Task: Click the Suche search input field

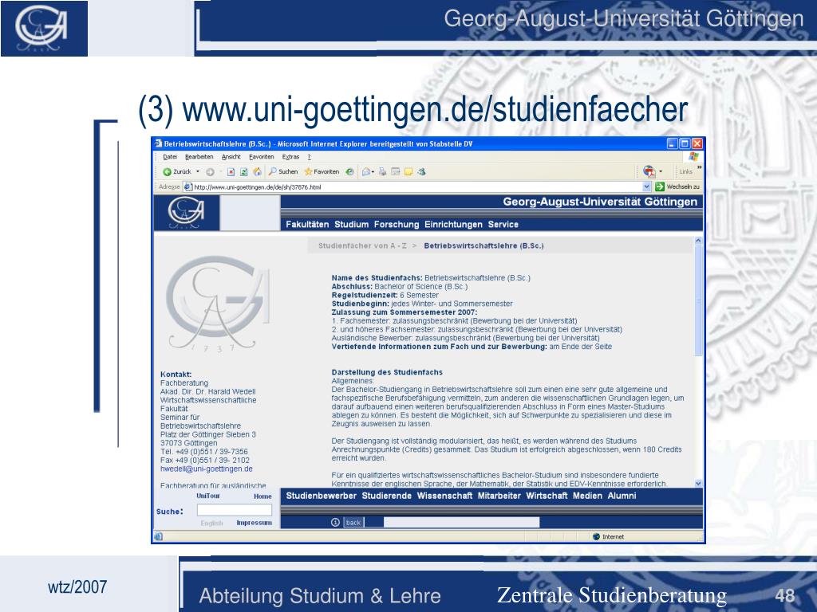Action: point(235,511)
